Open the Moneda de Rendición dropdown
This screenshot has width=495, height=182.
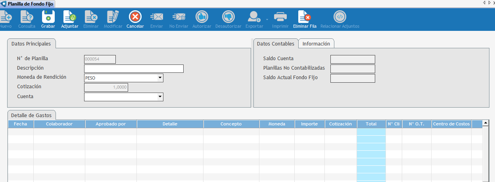[x=160, y=78]
